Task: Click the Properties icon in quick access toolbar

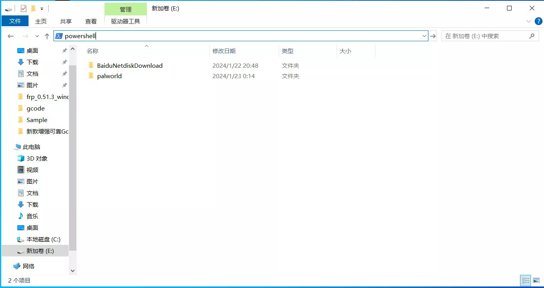Action: coord(24,8)
